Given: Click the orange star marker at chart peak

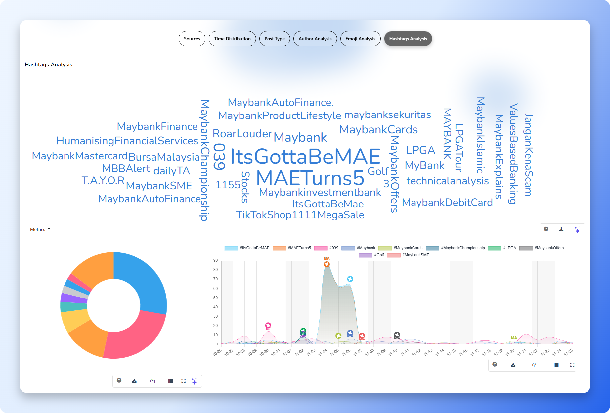Looking at the screenshot, I should tap(327, 264).
